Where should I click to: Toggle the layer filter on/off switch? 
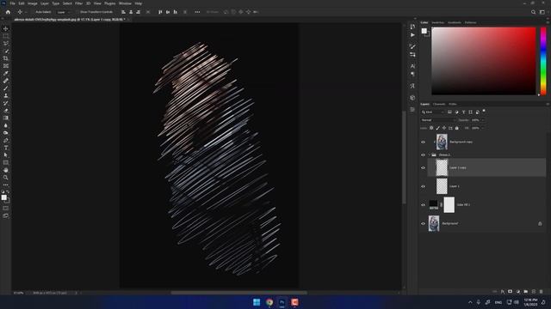[x=484, y=111]
